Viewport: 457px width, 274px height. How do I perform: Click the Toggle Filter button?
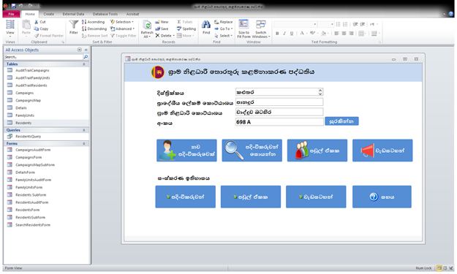pyautogui.click(x=123, y=36)
